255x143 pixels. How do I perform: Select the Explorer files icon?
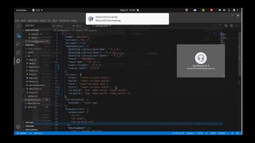[18, 61]
